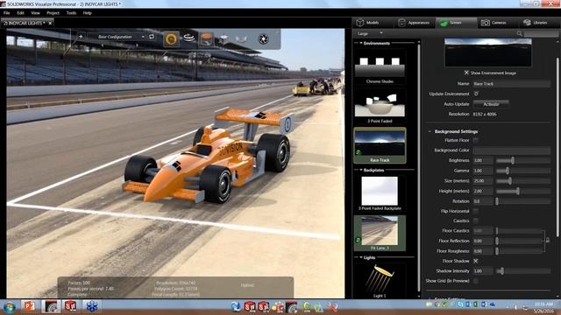This screenshot has width=561, height=315.
Task: Click the camera aperture render icon
Action: pyautogui.click(x=263, y=38)
